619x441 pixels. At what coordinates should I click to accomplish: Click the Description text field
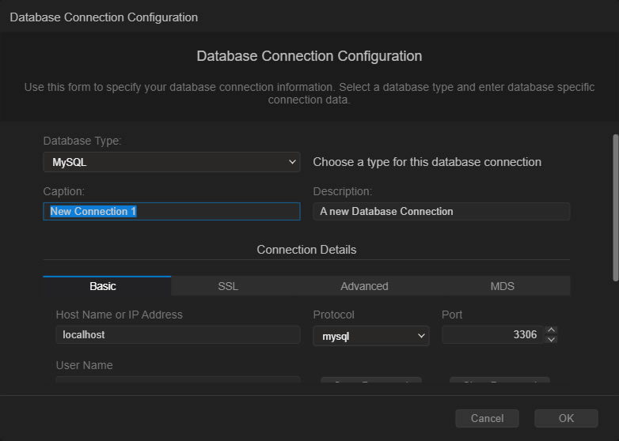pyautogui.click(x=441, y=211)
